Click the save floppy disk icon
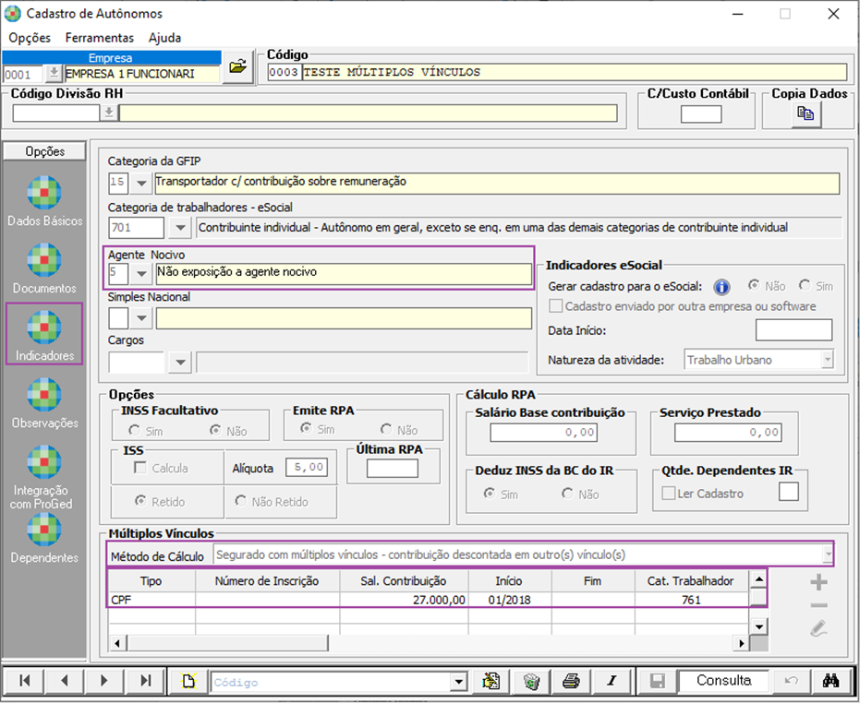The image size is (860, 703). coord(657,681)
